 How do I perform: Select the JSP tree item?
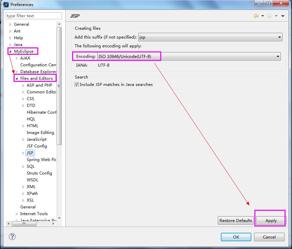pos(30,153)
